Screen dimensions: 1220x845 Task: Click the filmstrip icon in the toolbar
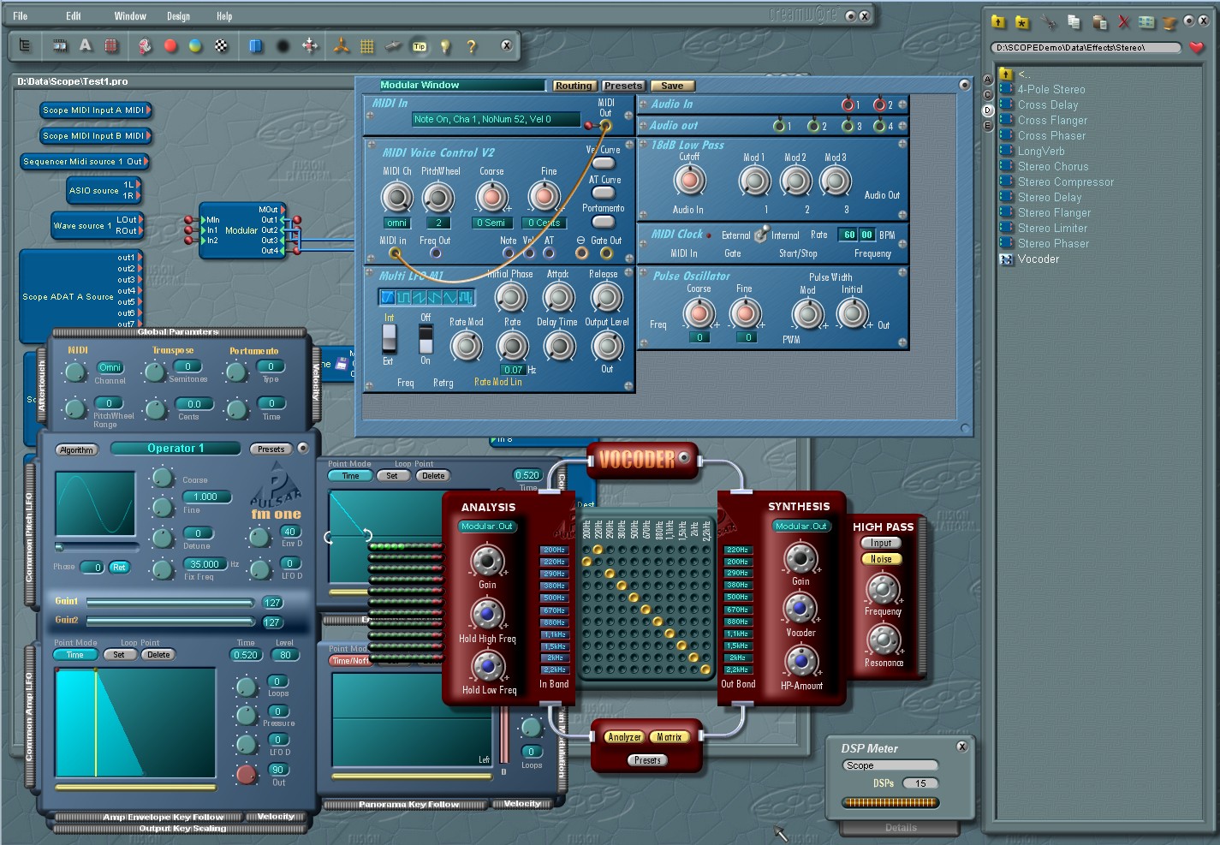pos(60,45)
